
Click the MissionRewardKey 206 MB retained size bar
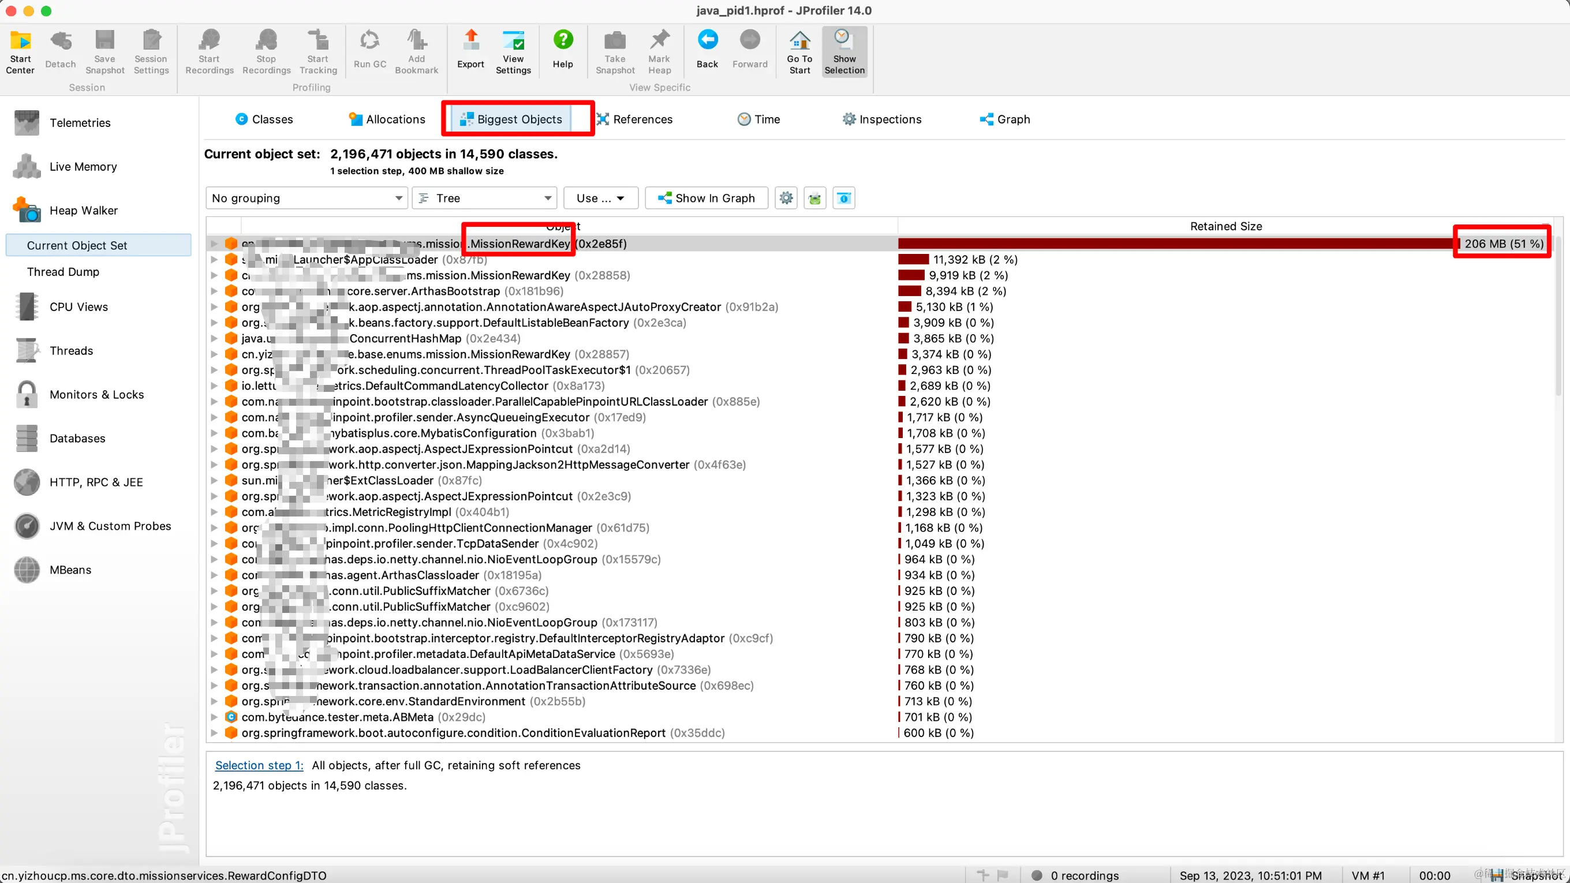click(1176, 244)
